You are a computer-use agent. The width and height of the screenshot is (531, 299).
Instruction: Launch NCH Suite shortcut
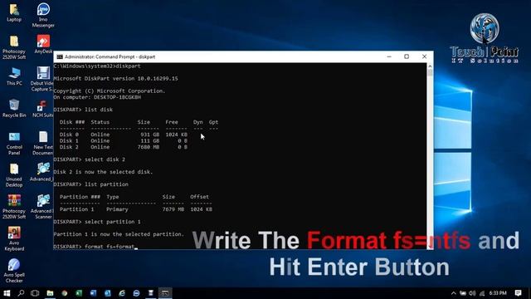[x=42, y=109]
